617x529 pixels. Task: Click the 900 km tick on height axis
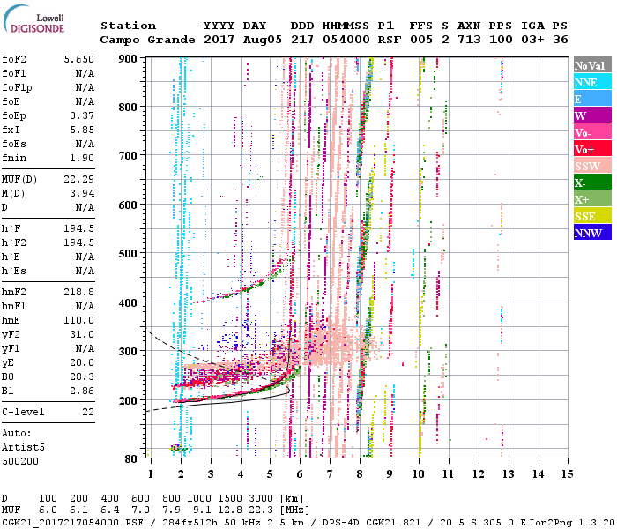[x=129, y=58]
